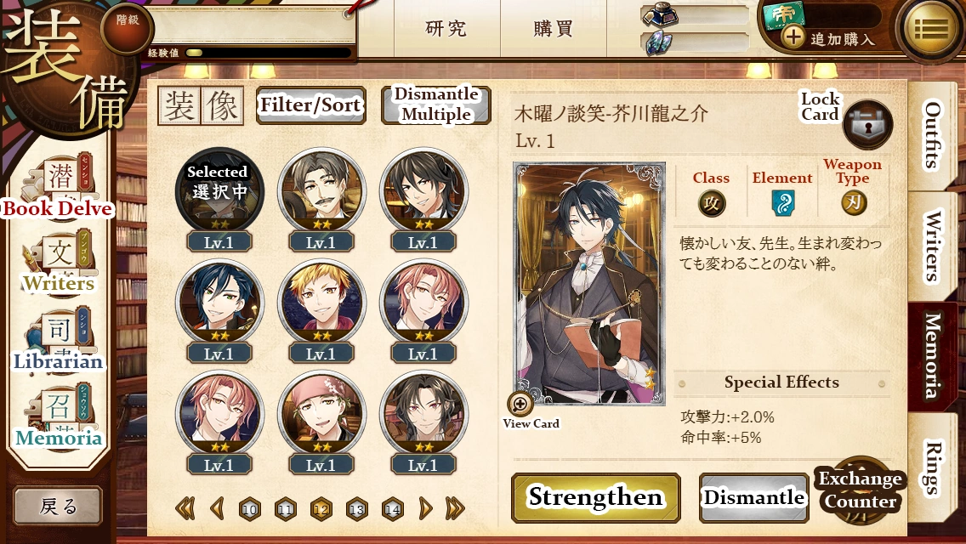Toggle the Lock Card padlock icon
The height and width of the screenshot is (544, 966).
tap(867, 124)
